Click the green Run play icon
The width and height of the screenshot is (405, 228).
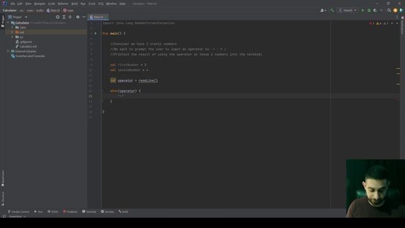coord(363,11)
